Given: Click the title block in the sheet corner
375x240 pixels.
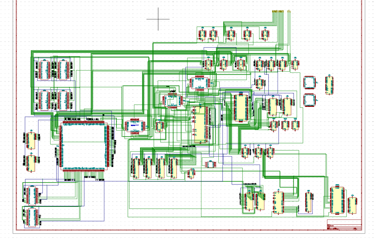Looking at the screenshot, I should click(344, 225).
